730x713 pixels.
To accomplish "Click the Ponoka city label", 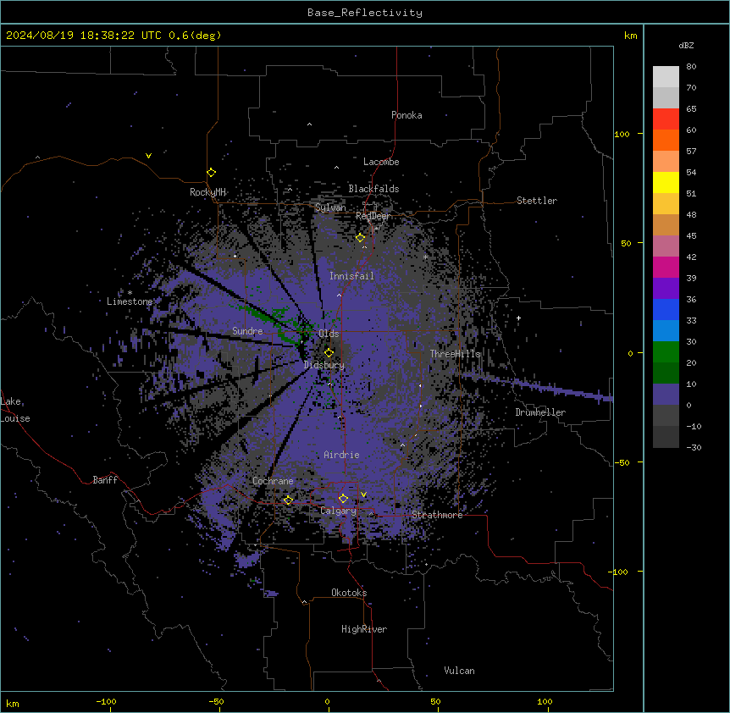I will pos(406,115).
